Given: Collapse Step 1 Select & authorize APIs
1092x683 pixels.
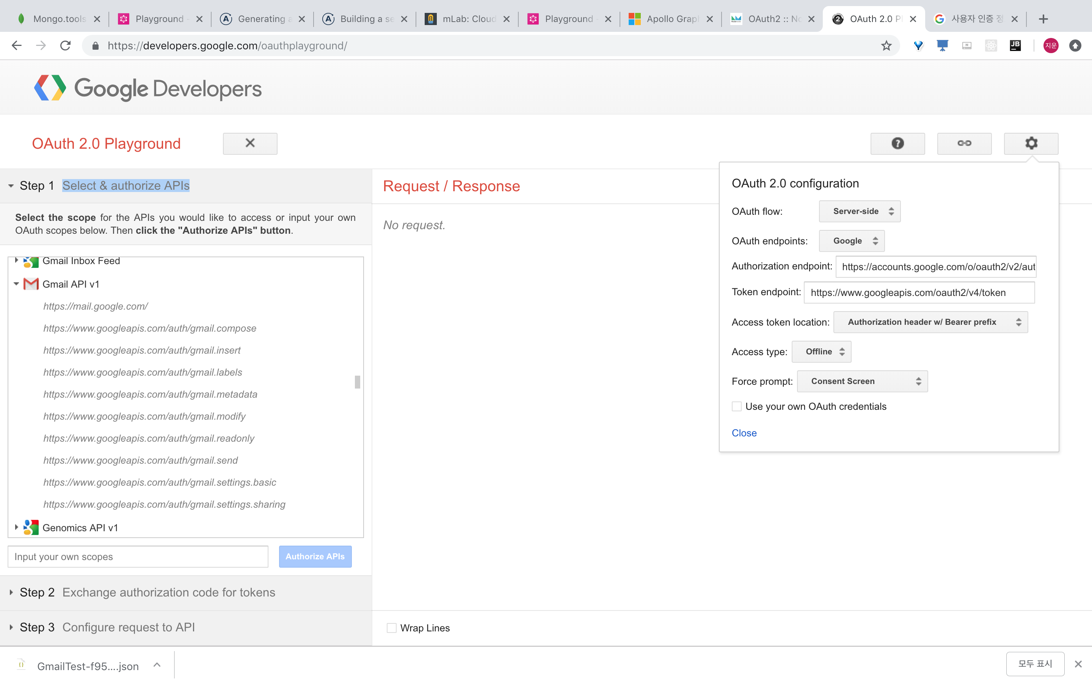Looking at the screenshot, I should [11, 186].
